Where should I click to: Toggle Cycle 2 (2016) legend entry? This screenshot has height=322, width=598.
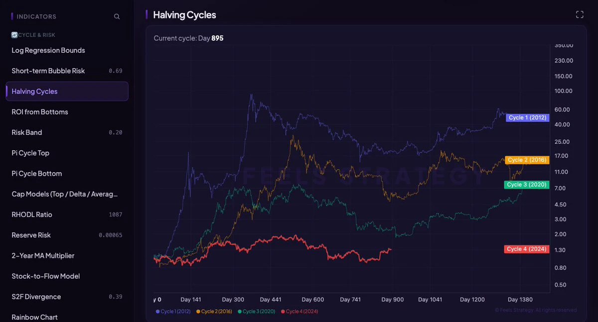click(215, 311)
